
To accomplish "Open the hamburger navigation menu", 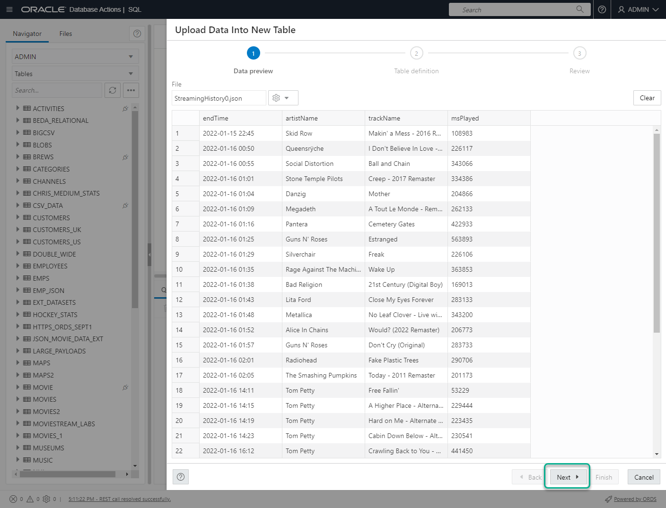I will pos(9,9).
